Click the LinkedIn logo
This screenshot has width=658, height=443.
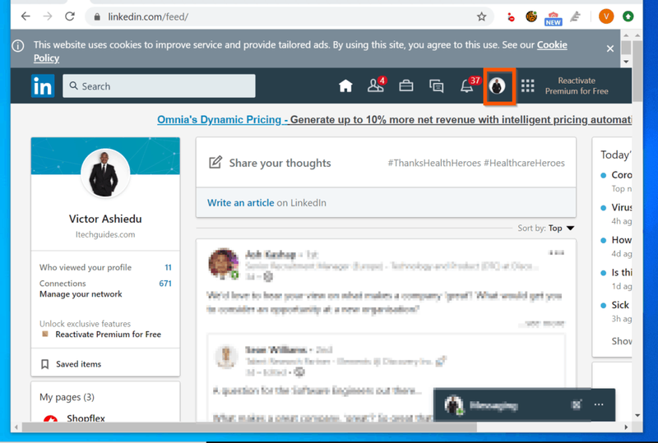tap(43, 86)
